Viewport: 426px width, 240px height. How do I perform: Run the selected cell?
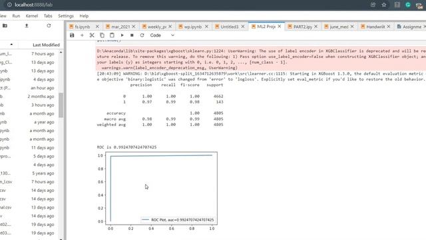122,35
